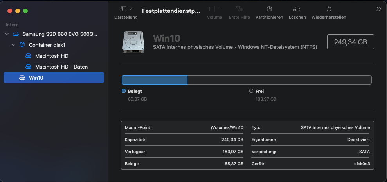Click the Macintosh HD volume icon
387x182 pixels.
pos(29,56)
